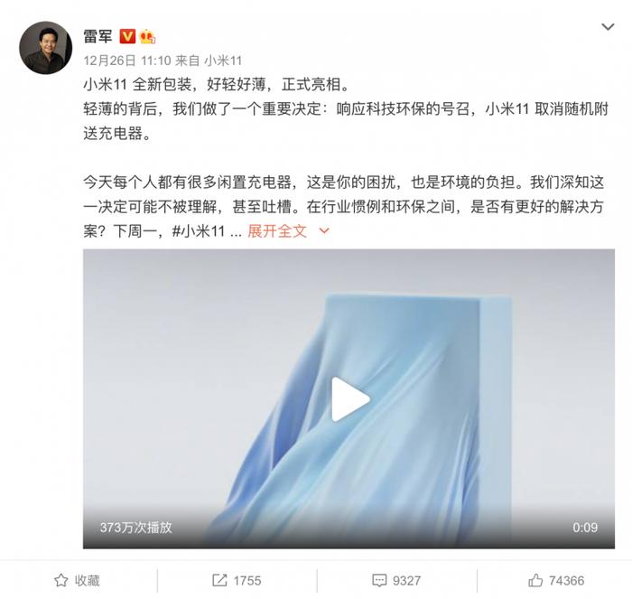Click the 0:09 video duration label

coord(585,528)
